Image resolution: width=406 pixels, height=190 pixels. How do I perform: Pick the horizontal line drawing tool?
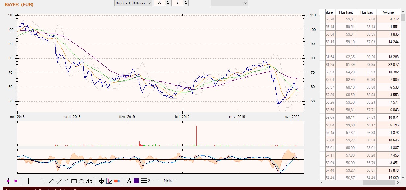pyautogui.click(x=36, y=181)
